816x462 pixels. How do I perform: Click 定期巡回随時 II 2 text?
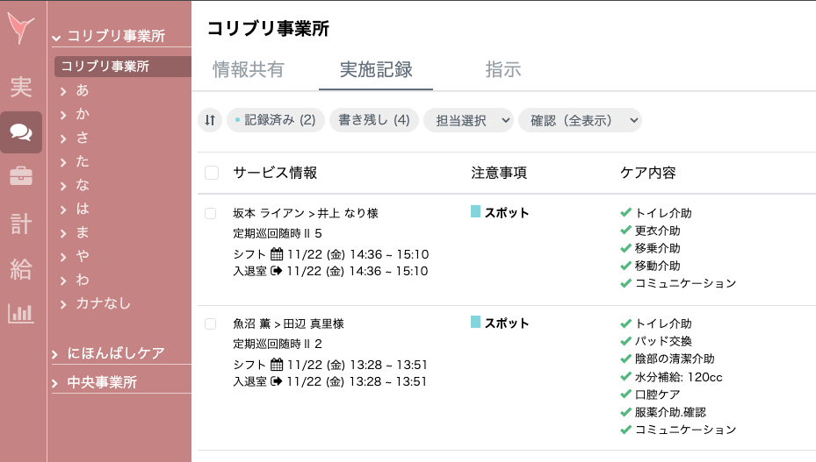pyautogui.click(x=278, y=344)
